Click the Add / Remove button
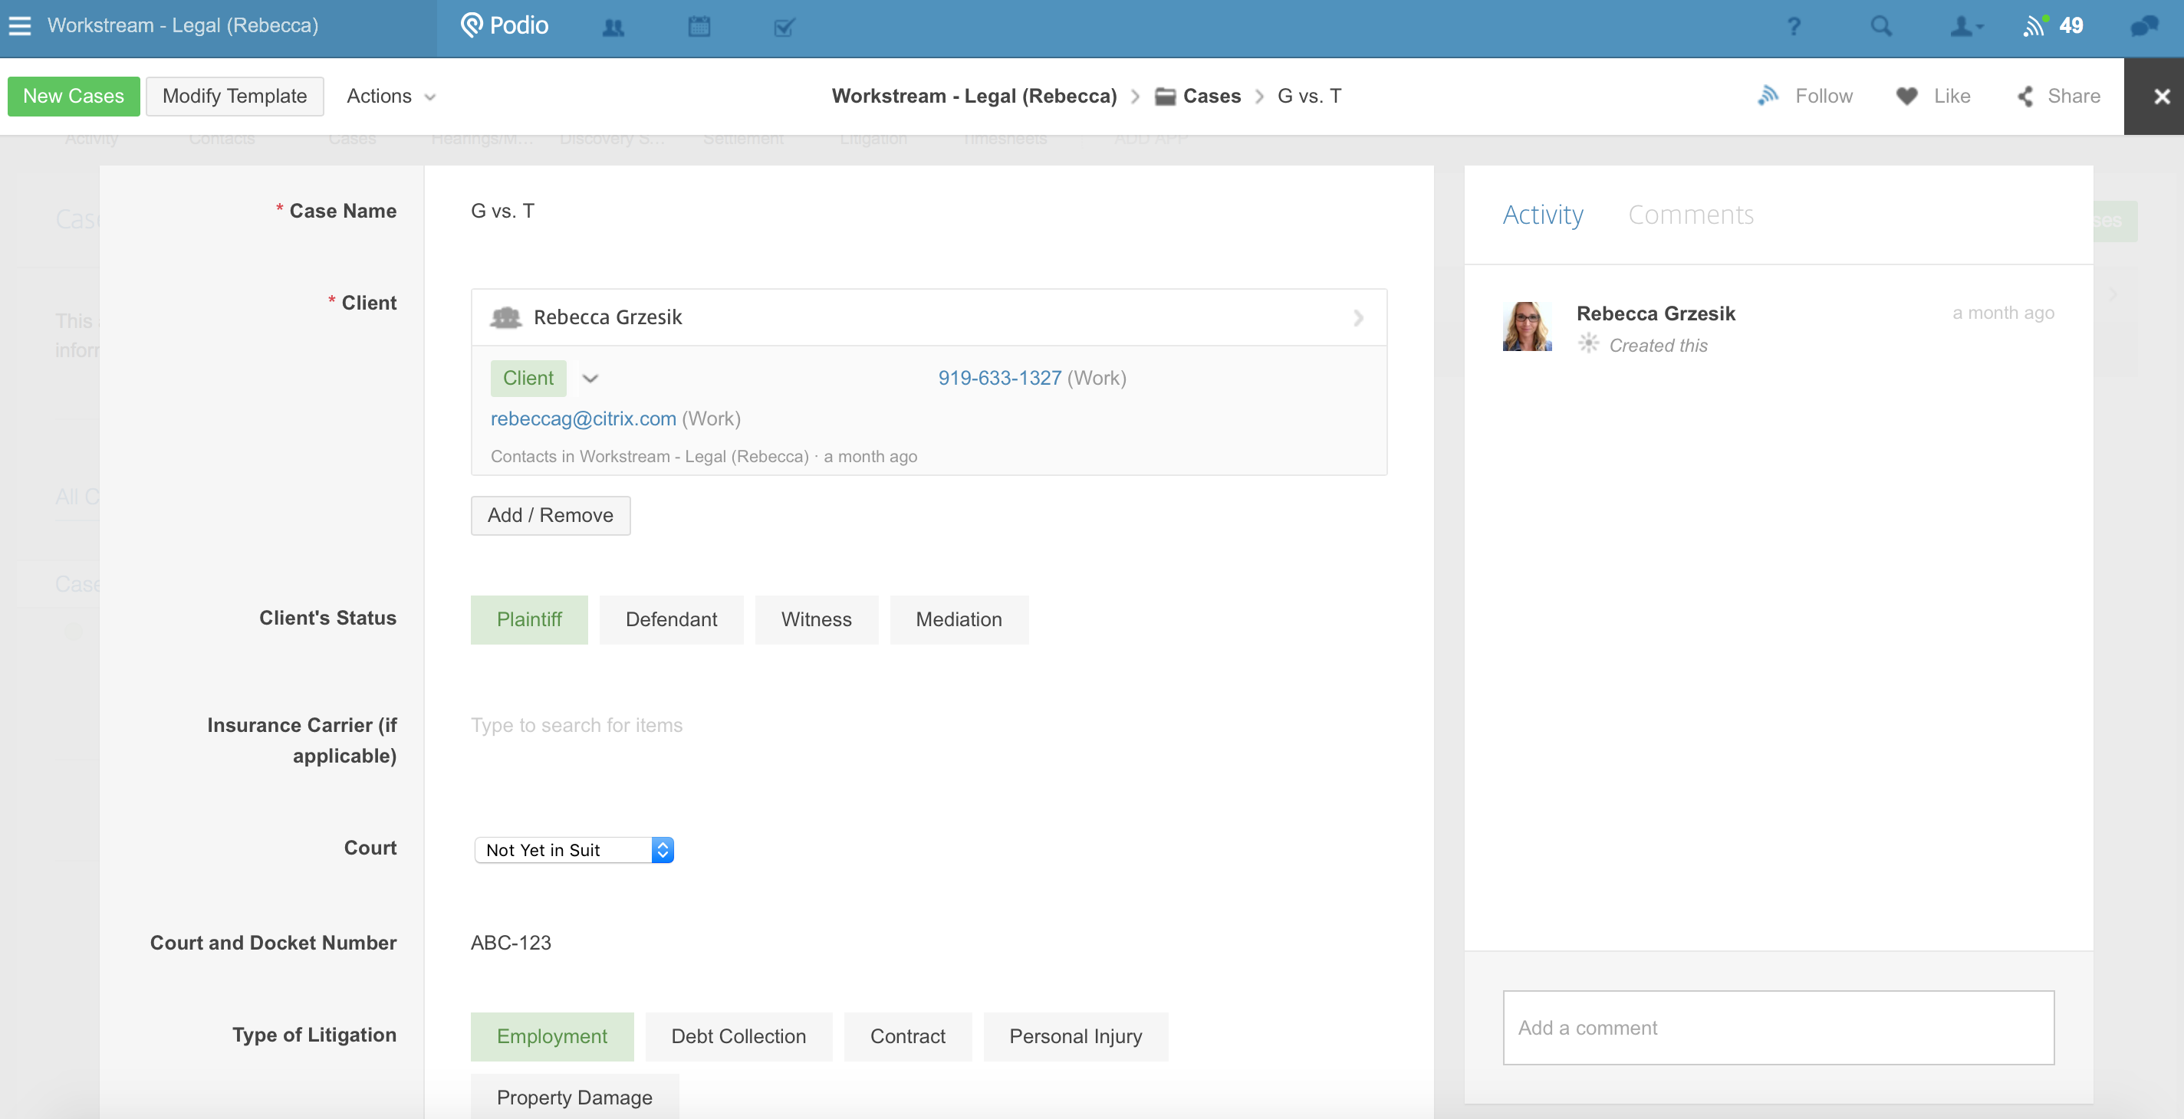The width and height of the screenshot is (2184, 1119). (x=549, y=515)
